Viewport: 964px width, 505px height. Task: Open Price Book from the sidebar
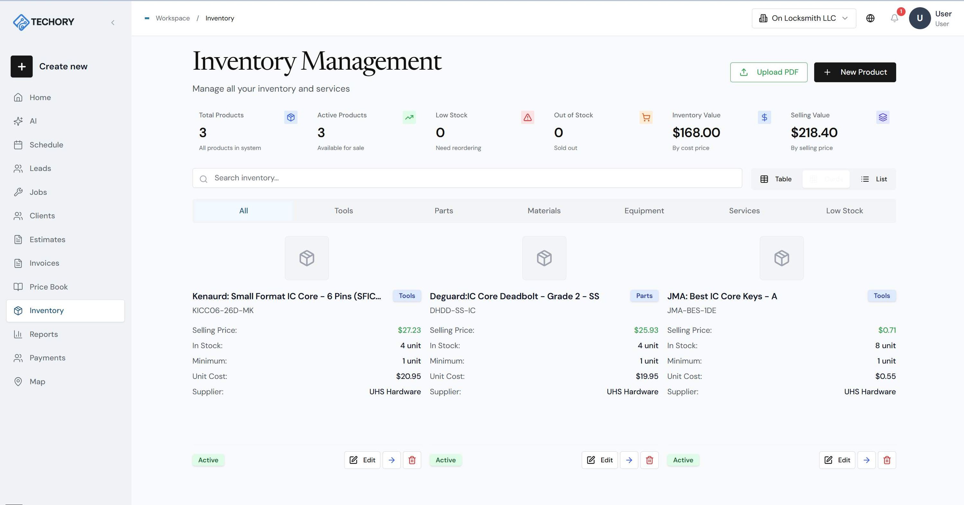tap(66, 287)
